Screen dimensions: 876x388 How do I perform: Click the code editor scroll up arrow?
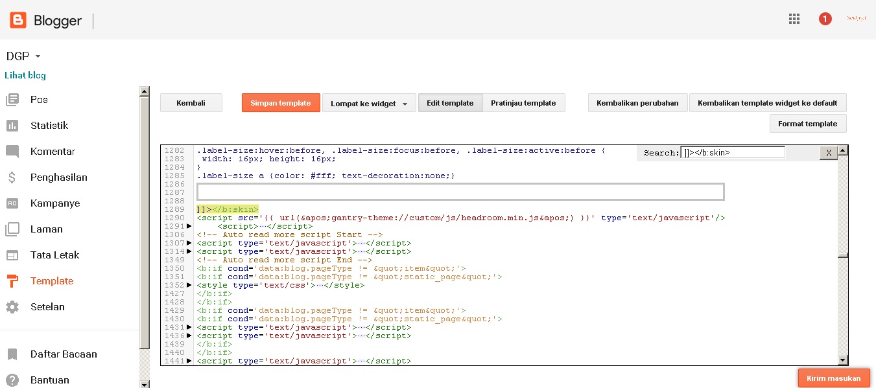tap(843, 150)
